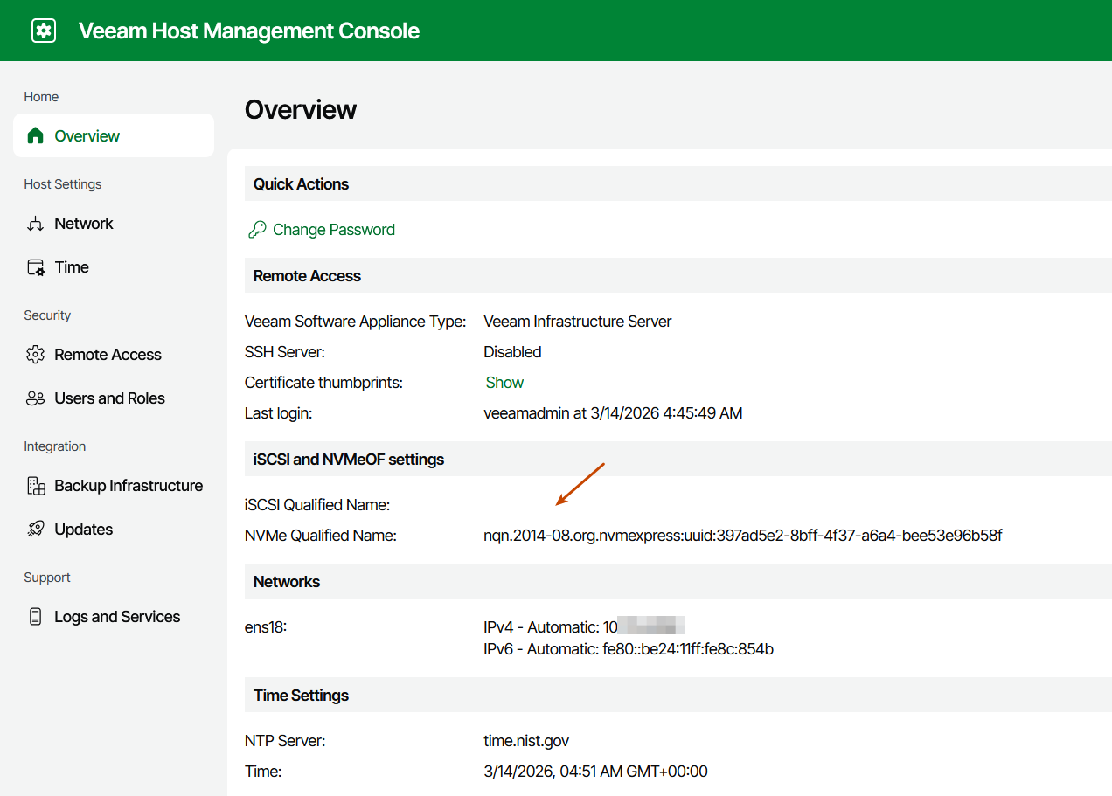Click the Overview page heading
Image resolution: width=1112 pixels, height=796 pixels.
click(301, 110)
